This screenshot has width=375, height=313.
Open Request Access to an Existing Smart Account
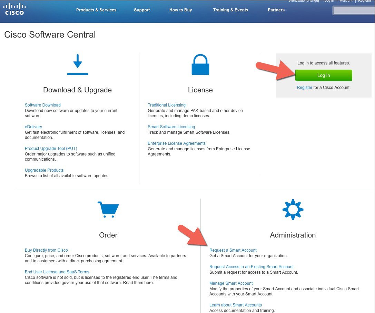point(251,267)
